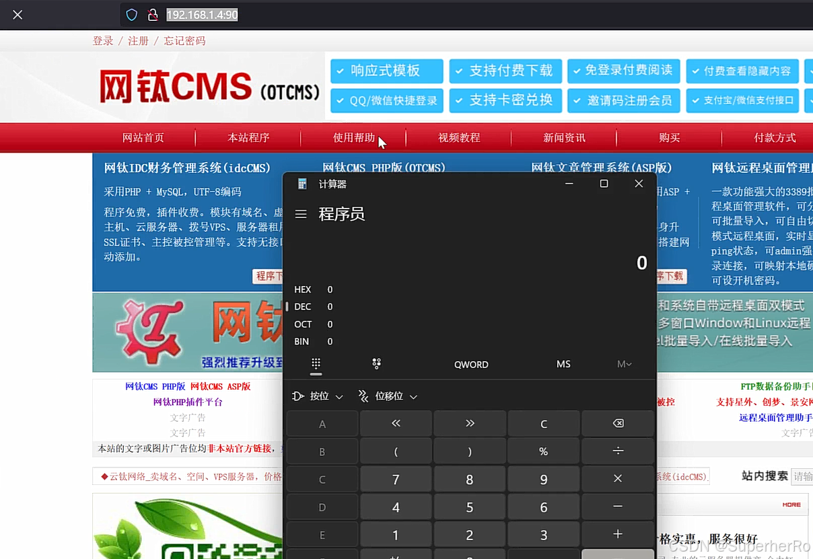This screenshot has height=559, width=813.
Task: Click the number 9 key
Action: pyautogui.click(x=544, y=479)
